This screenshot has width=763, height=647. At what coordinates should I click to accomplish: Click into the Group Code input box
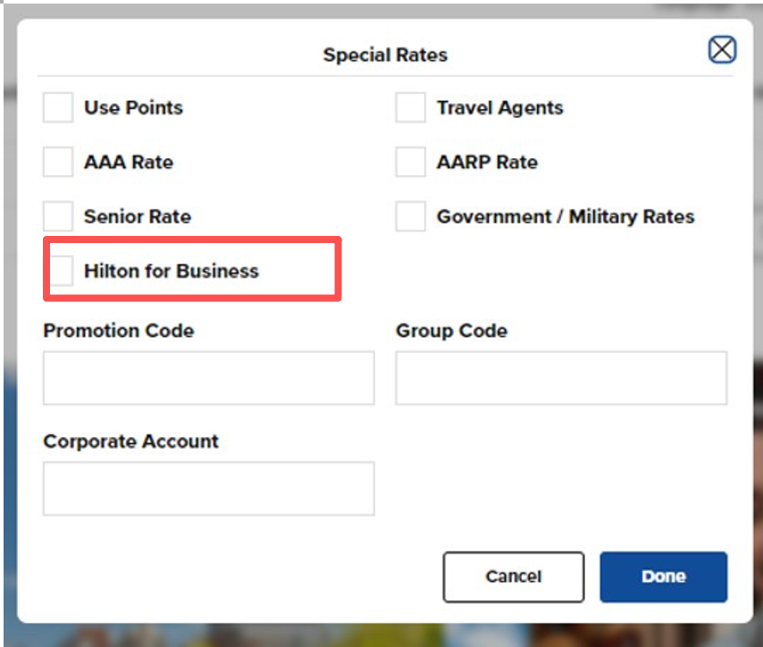pyautogui.click(x=562, y=378)
